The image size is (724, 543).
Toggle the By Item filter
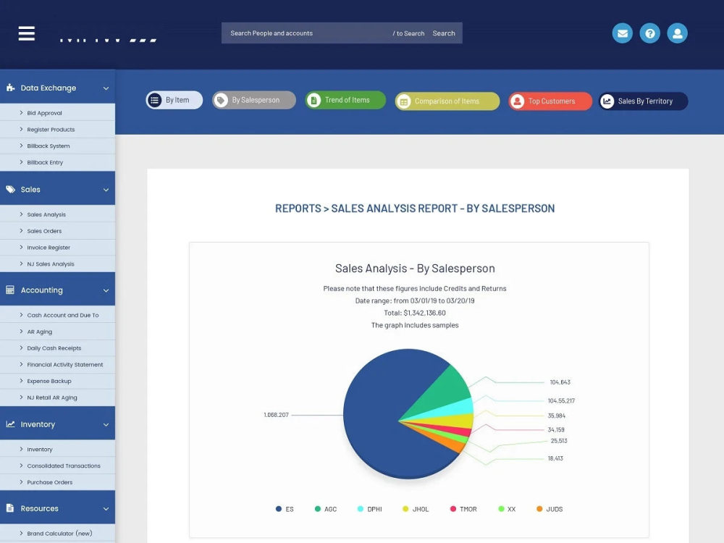pos(174,100)
